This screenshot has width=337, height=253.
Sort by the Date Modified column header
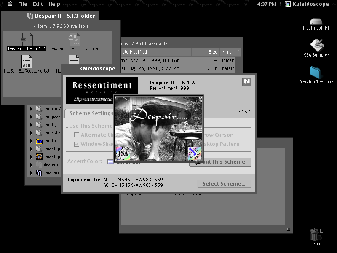[156, 52]
